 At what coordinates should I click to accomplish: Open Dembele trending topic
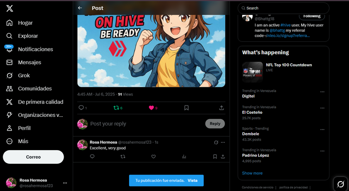(251, 134)
